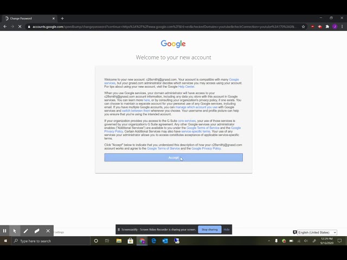This screenshot has height=260, width=347.
Task: Open Chrome Extensions puzzle icon
Action: 327,27
